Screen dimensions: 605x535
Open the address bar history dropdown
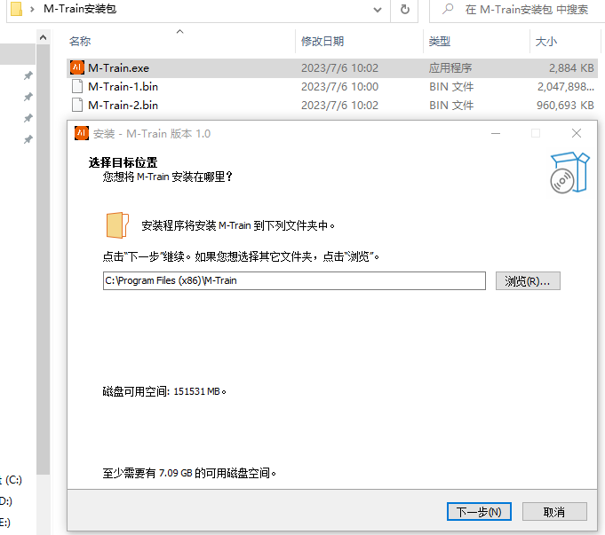click(x=378, y=9)
